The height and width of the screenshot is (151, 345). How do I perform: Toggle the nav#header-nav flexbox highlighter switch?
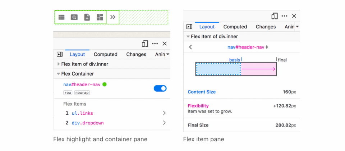[x=160, y=88]
